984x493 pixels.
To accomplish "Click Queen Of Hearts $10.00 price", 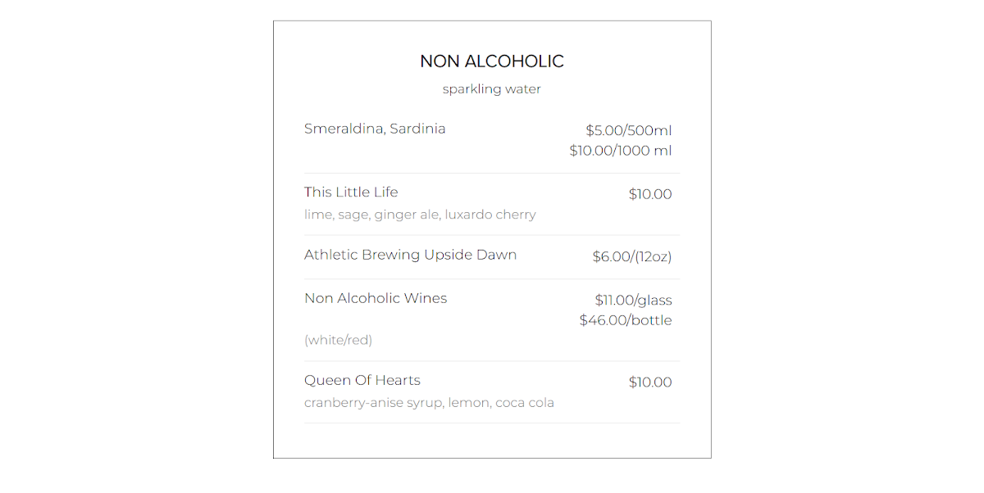I will click(x=649, y=382).
